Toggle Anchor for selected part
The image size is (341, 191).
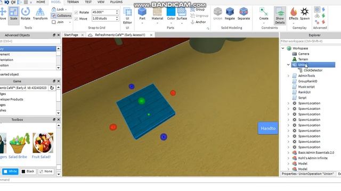click(198, 22)
